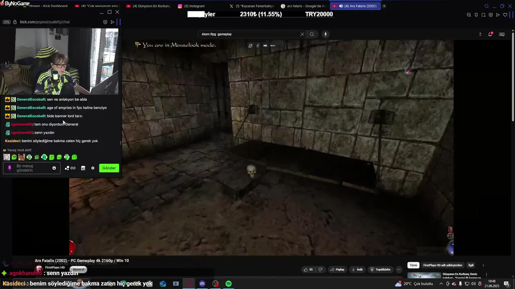
Task: Click the Paylaş share button
Action: (338, 270)
